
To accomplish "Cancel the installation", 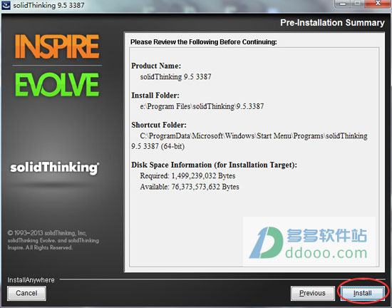I will [x=26, y=293].
